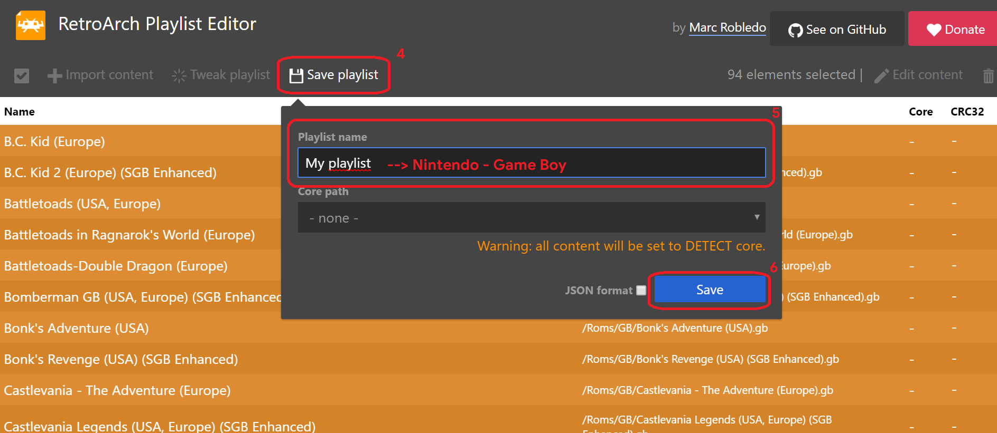Open the Marc Robledo author link
The height and width of the screenshot is (433, 997).
click(x=728, y=27)
